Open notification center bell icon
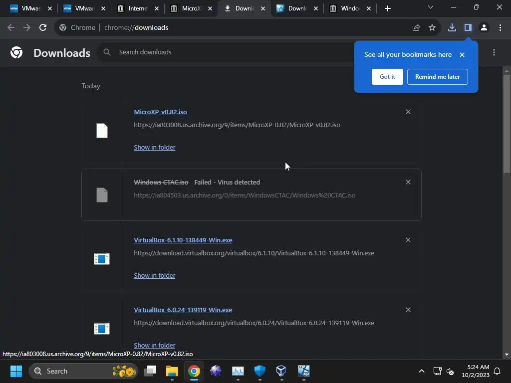 click(498, 371)
